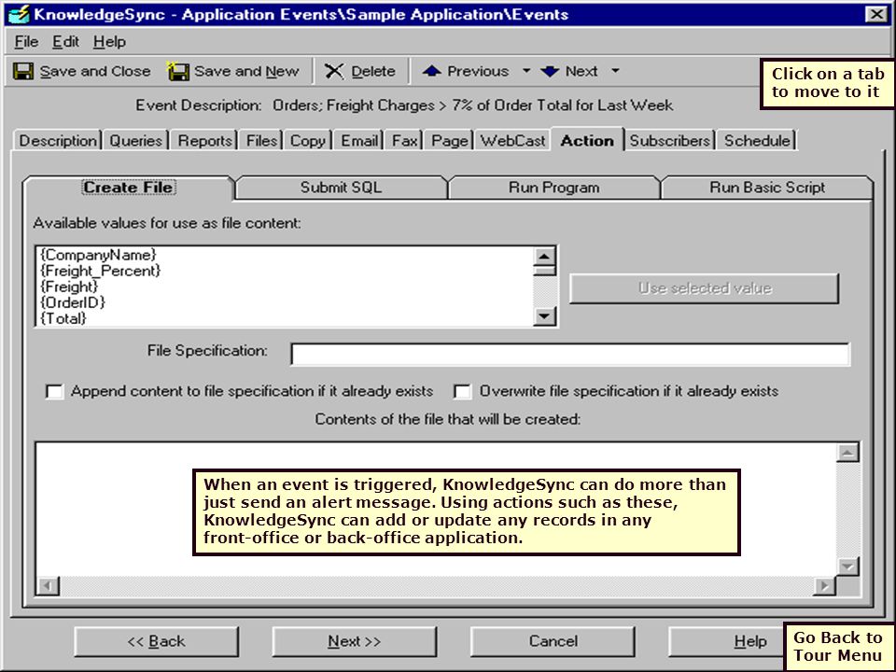Close the KnowledgeSync window
896x672 pixels.
[876, 14]
